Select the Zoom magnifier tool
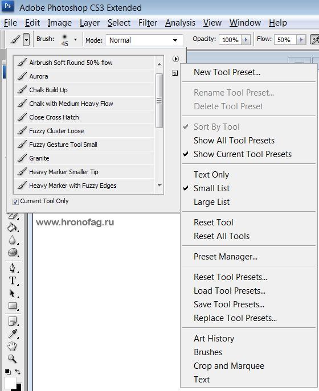This screenshot has width=319, height=391. pyautogui.click(x=12, y=359)
